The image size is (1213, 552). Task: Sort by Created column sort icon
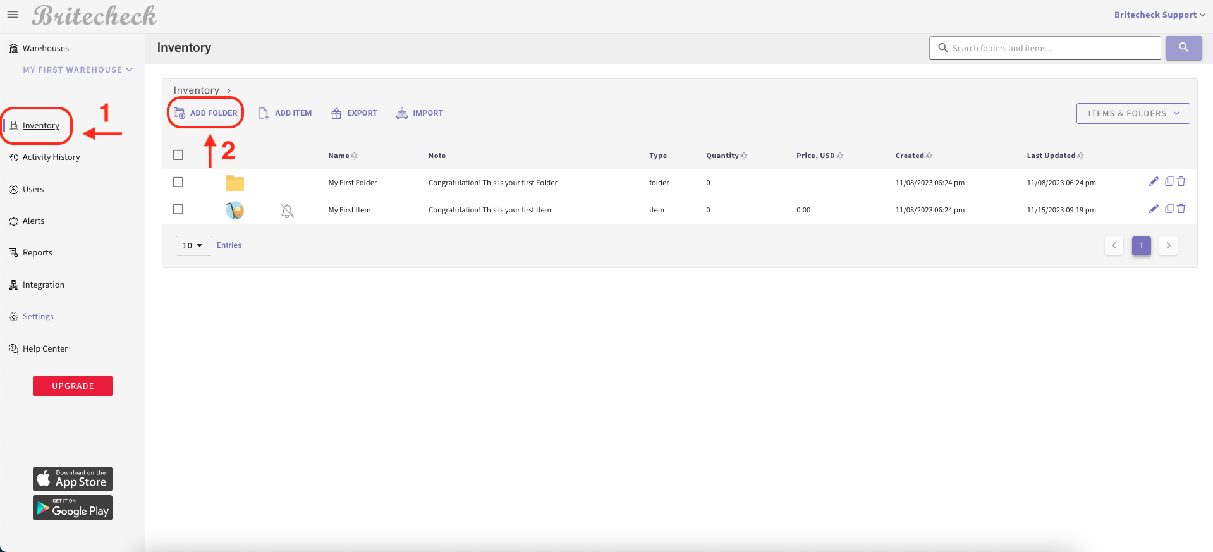(929, 156)
